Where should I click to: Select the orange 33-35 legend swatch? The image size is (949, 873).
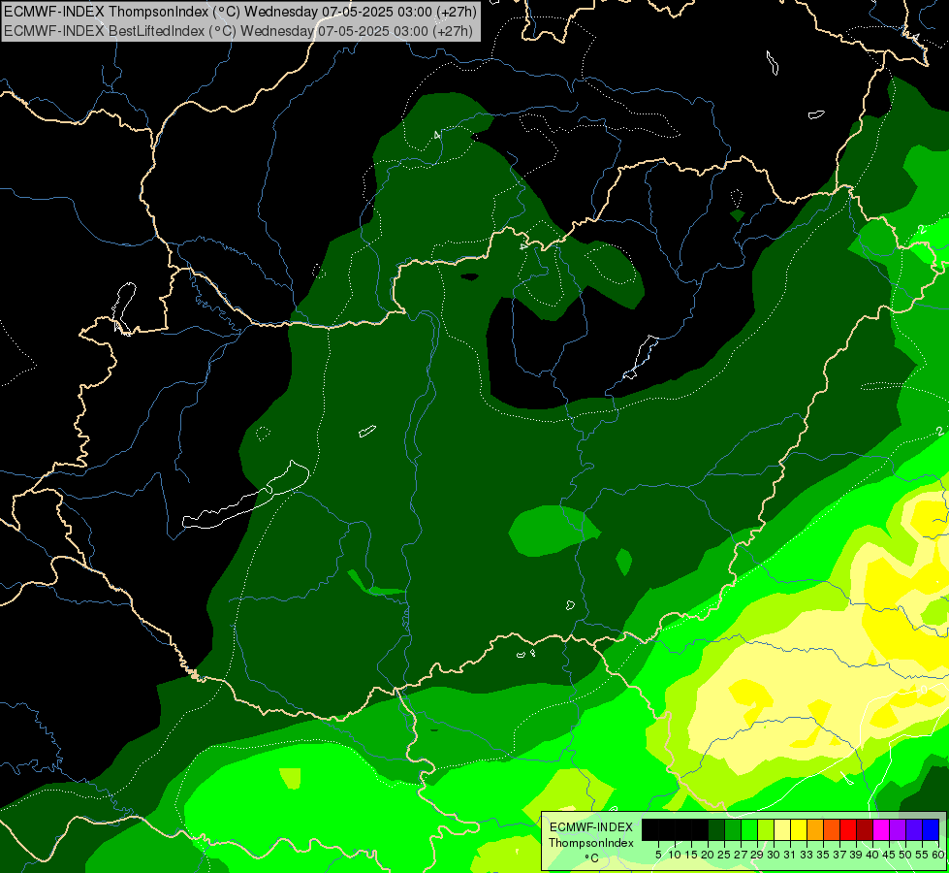(815, 829)
